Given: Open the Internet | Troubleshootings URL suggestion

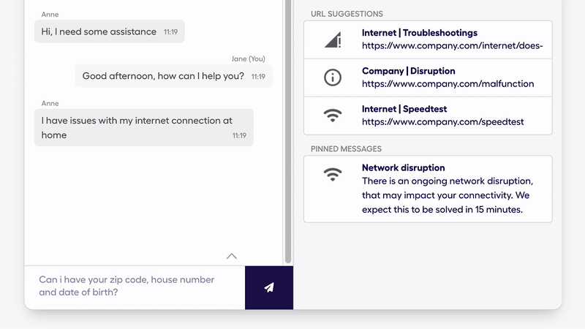Looking at the screenshot, I should (x=428, y=39).
